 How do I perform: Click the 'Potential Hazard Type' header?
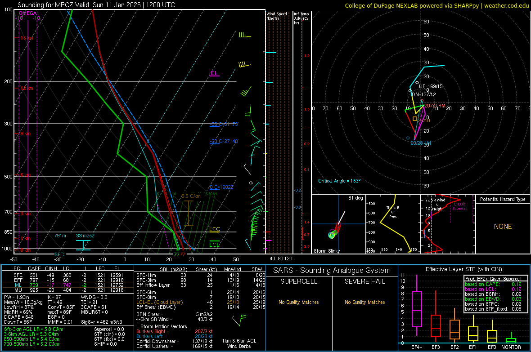[x=503, y=199]
